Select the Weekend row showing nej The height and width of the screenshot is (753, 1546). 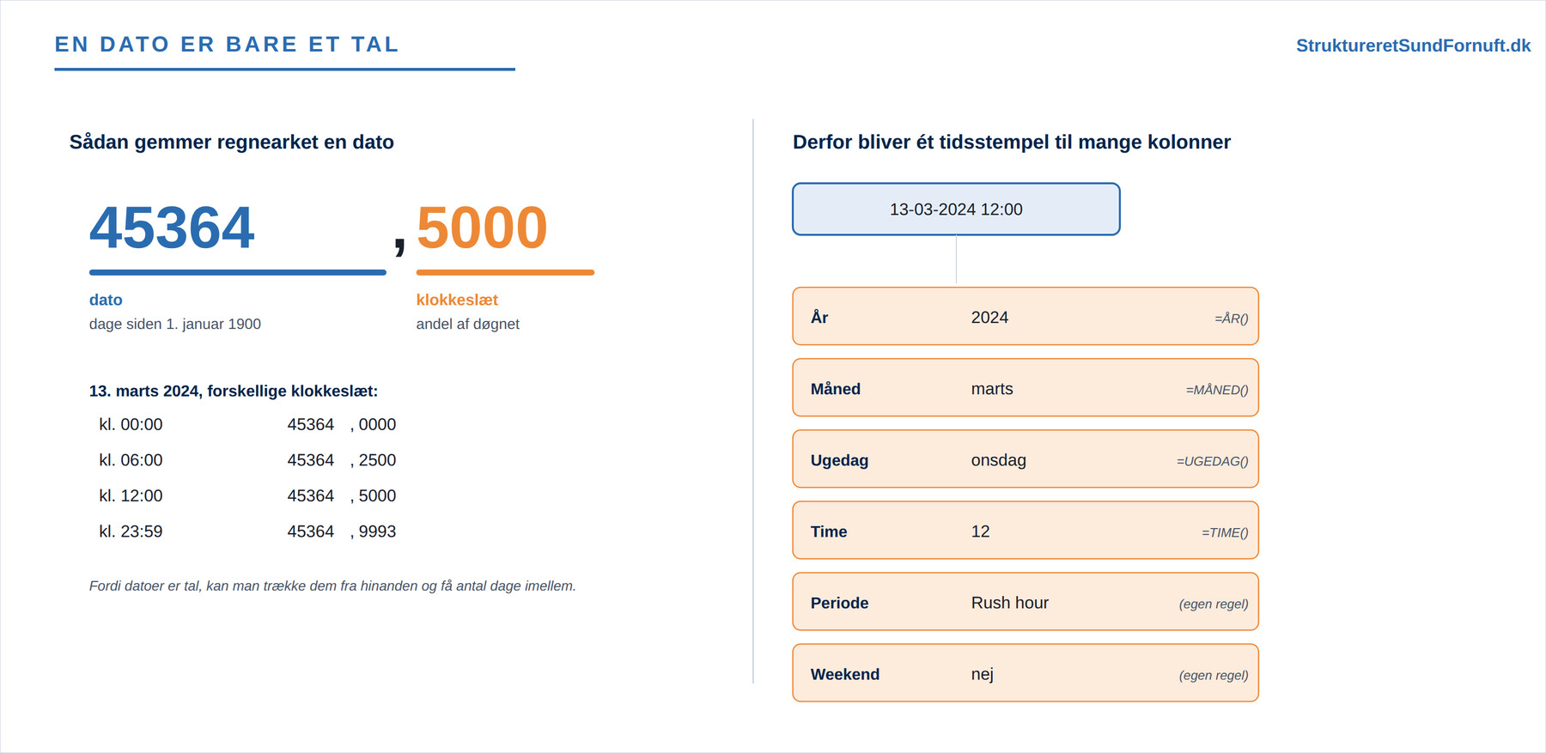pos(1026,672)
